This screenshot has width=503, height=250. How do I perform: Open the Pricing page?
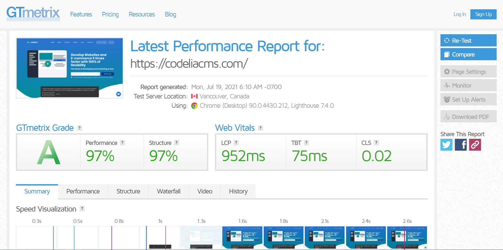click(x=110, y=14)
